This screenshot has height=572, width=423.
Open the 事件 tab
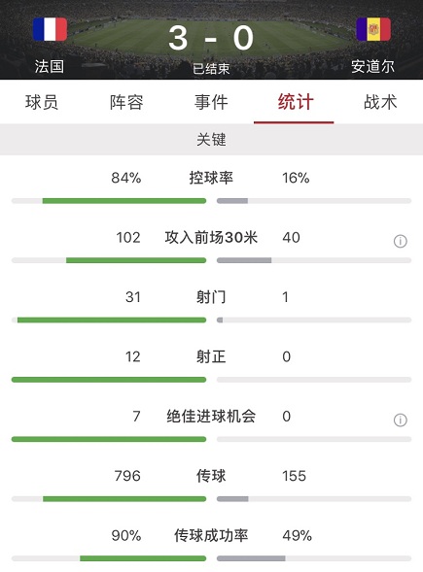(211, 102)
